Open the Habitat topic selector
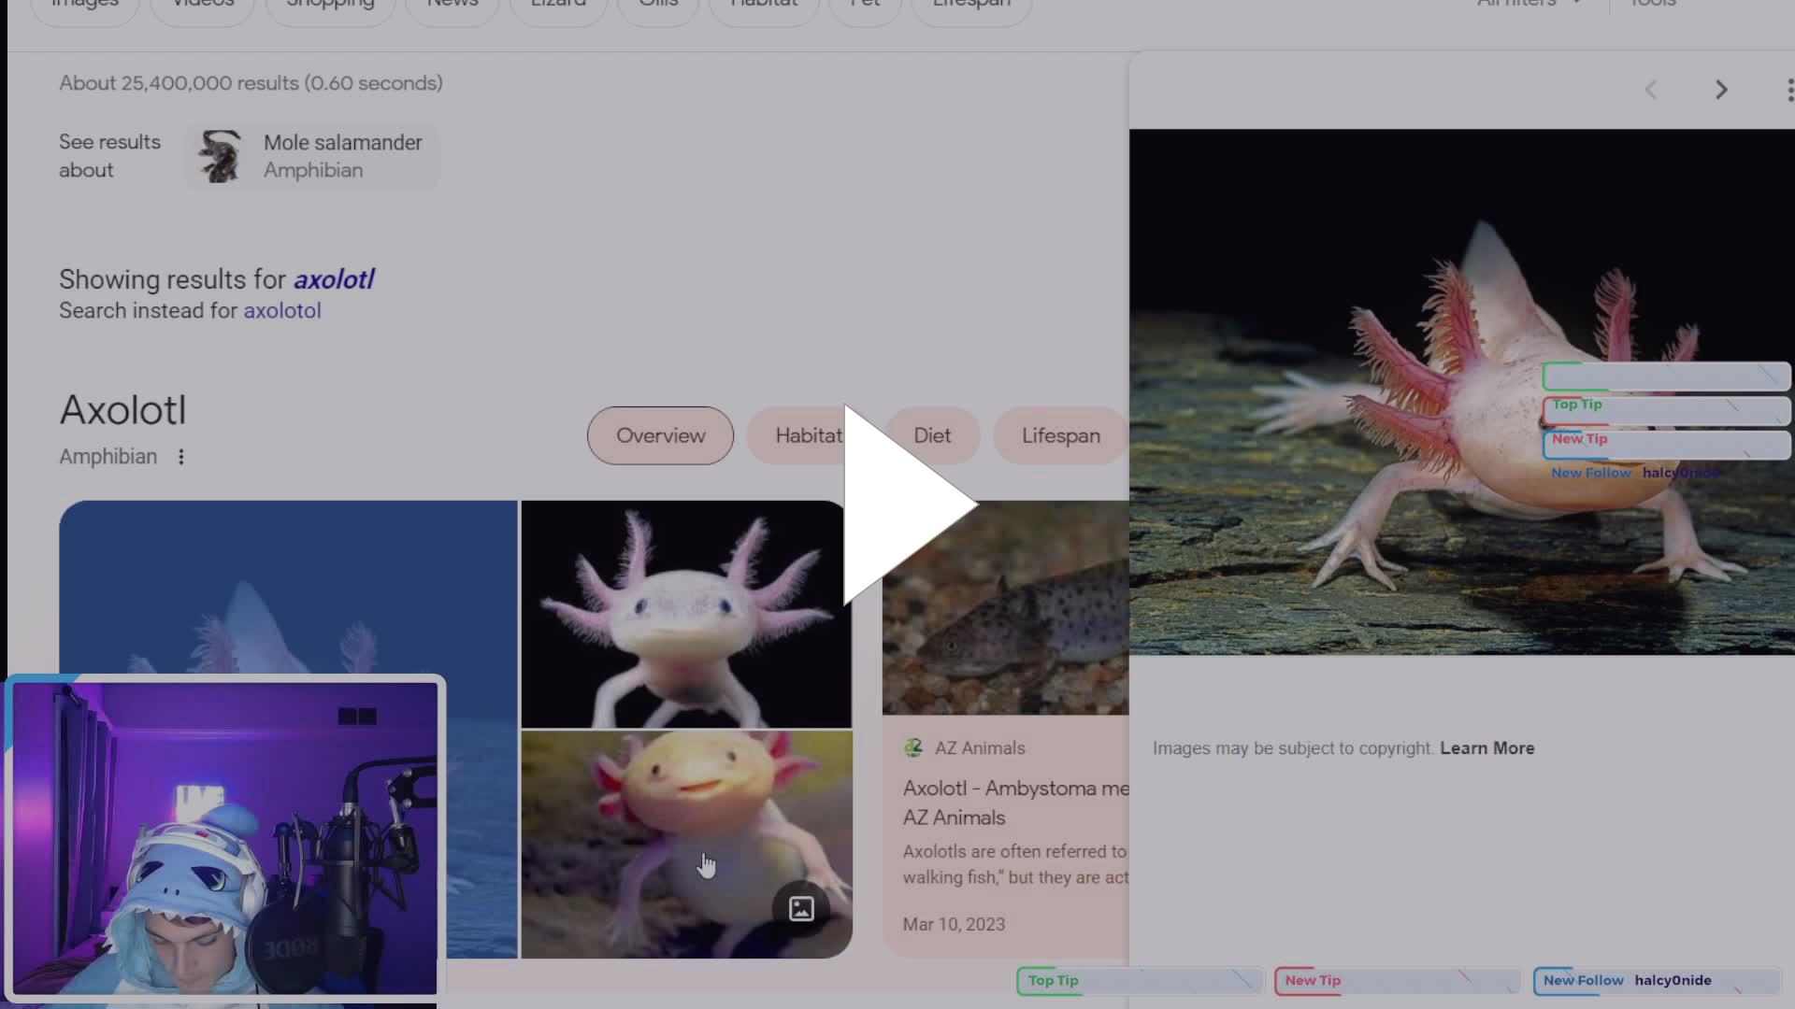 (x=810, y=435)
